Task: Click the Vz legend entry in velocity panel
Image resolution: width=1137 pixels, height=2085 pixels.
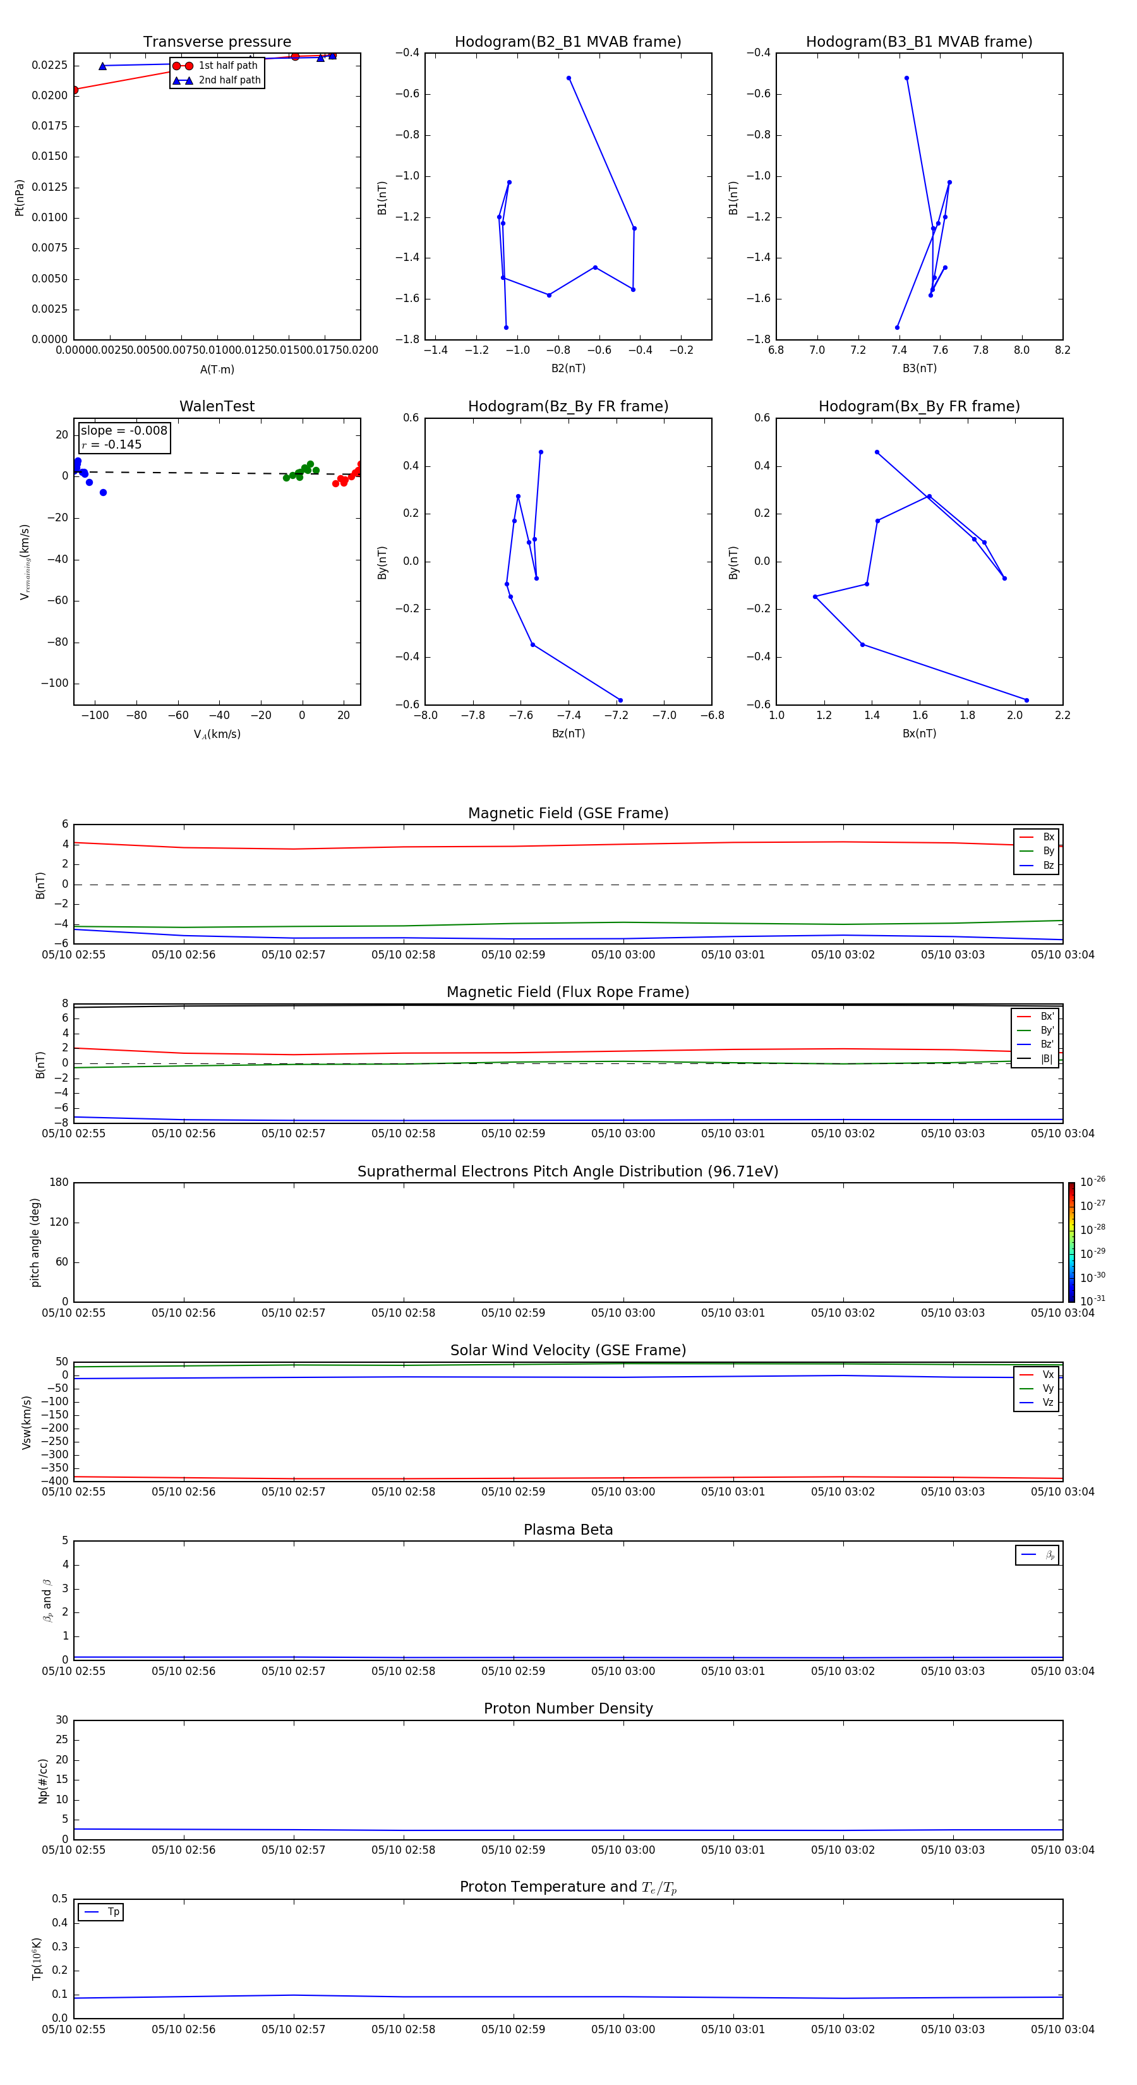Action: [x=1037, y=1403]
